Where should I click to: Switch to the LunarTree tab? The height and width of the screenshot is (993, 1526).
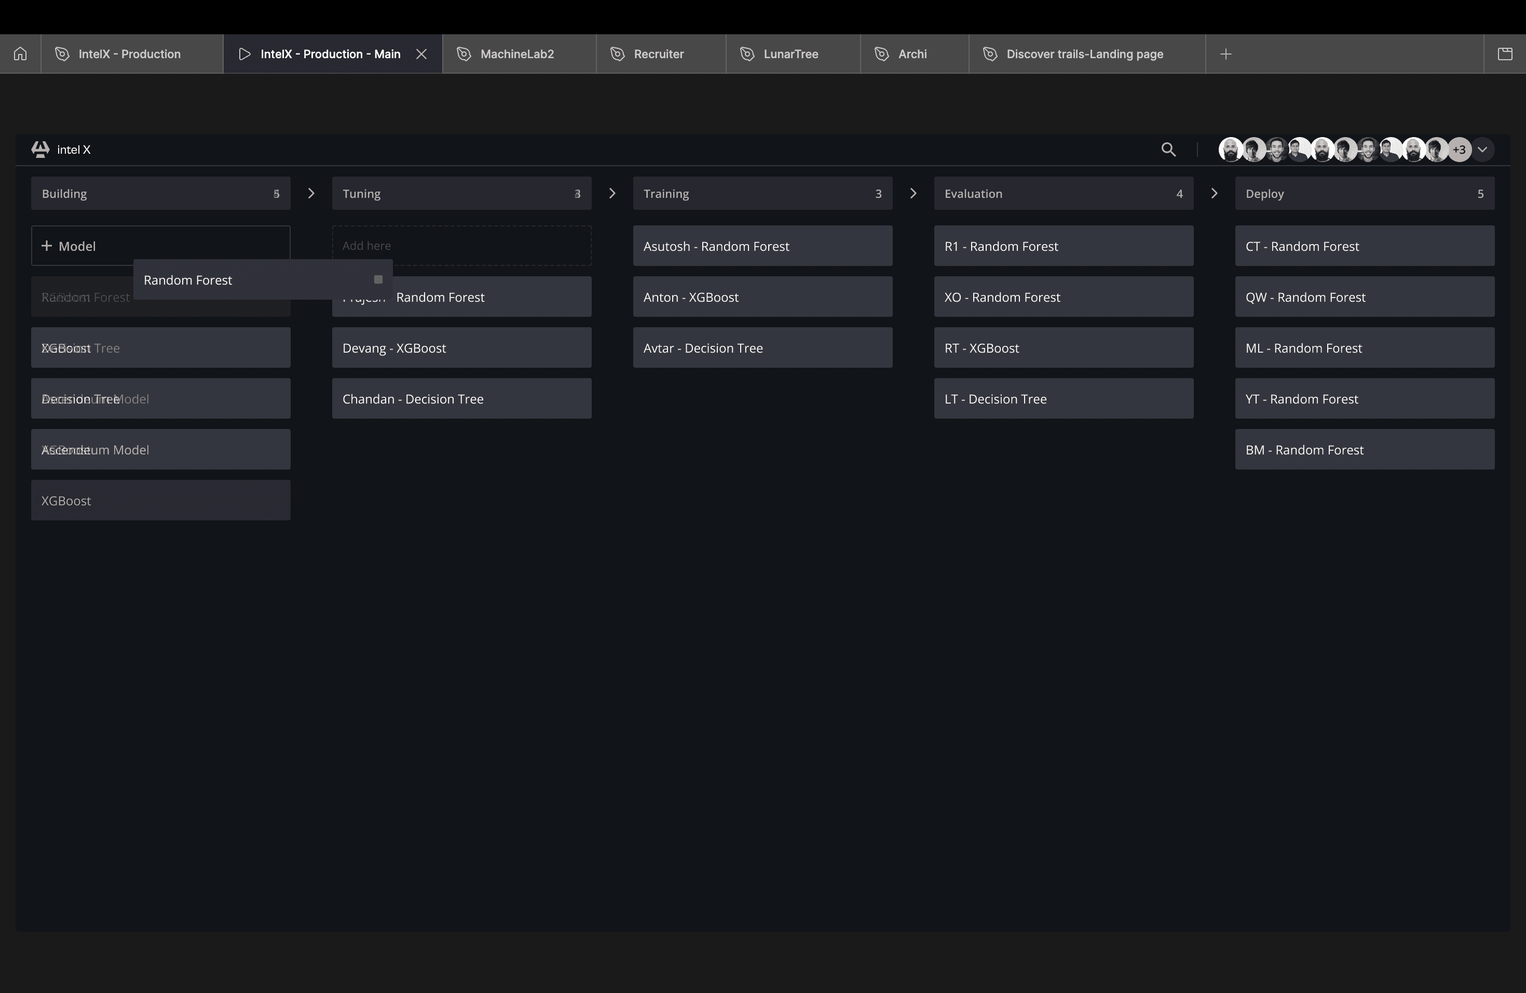(790, 54)
